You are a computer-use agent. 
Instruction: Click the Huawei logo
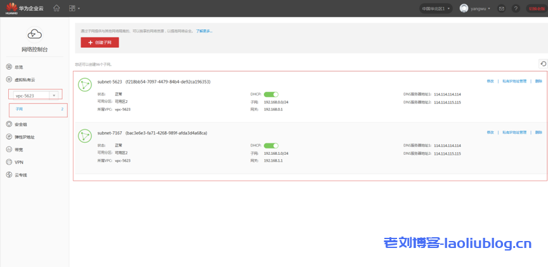[12, 8]
